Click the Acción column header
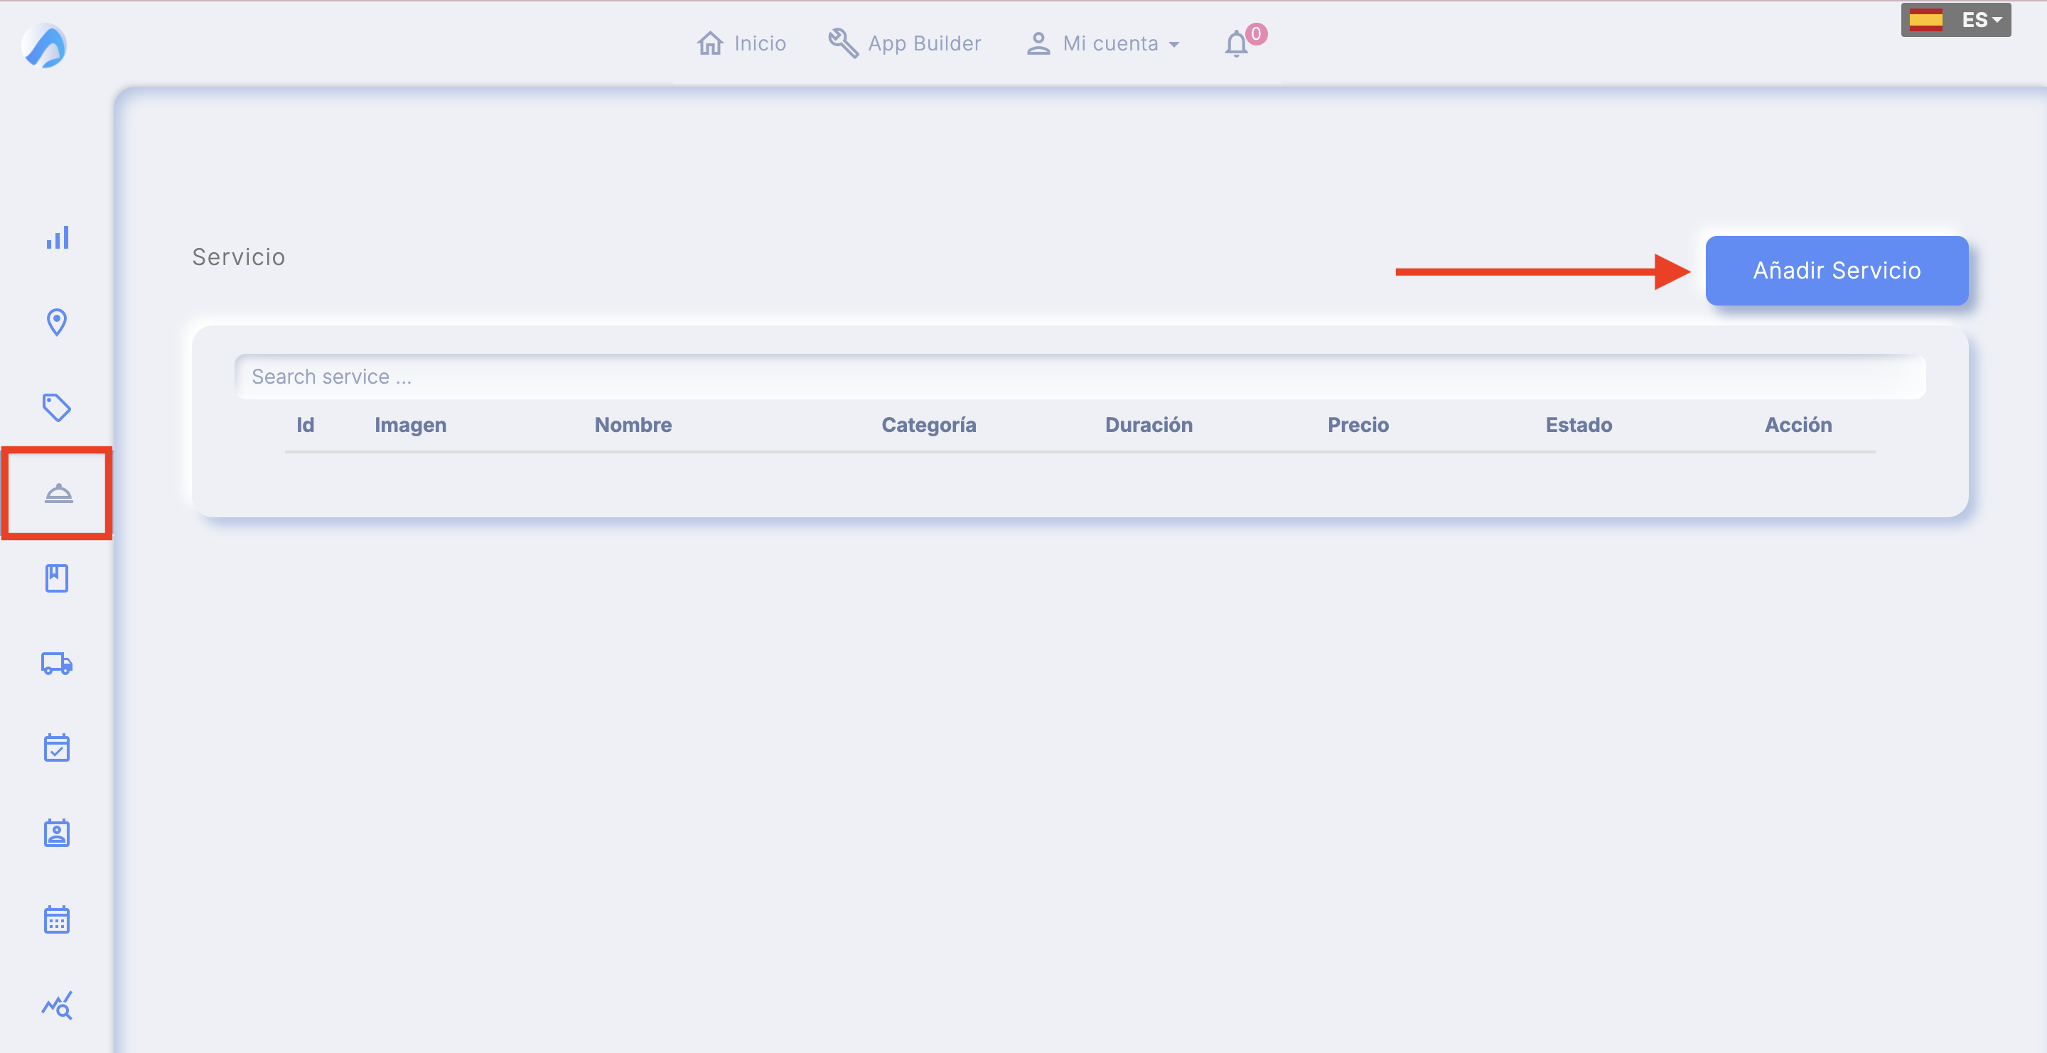 coord(1798,425)
